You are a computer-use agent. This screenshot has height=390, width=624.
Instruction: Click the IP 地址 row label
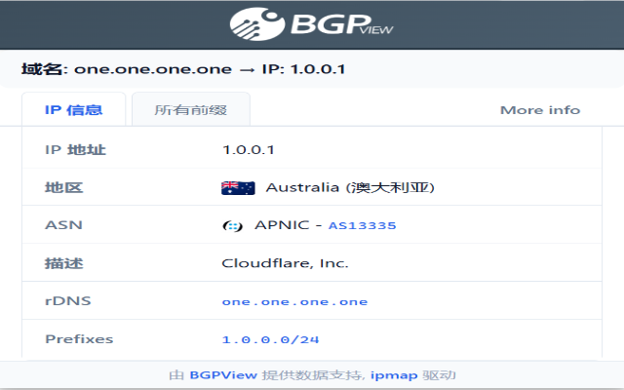coord(75,149)
